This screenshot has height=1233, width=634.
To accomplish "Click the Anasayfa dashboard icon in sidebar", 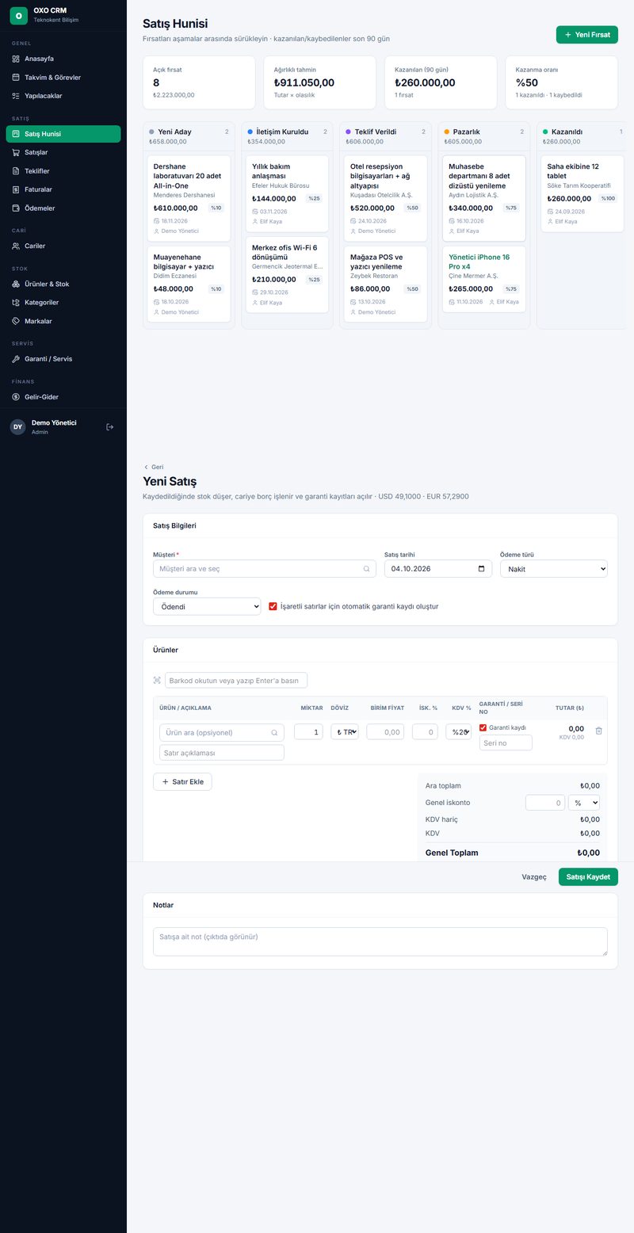I will point(16,59).
